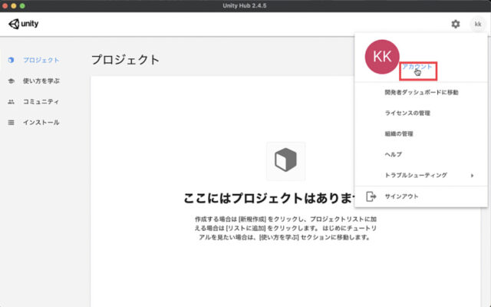Choose 組織の管理 menu entry
This screenshot has height=307, width=491.
point(399,134)
